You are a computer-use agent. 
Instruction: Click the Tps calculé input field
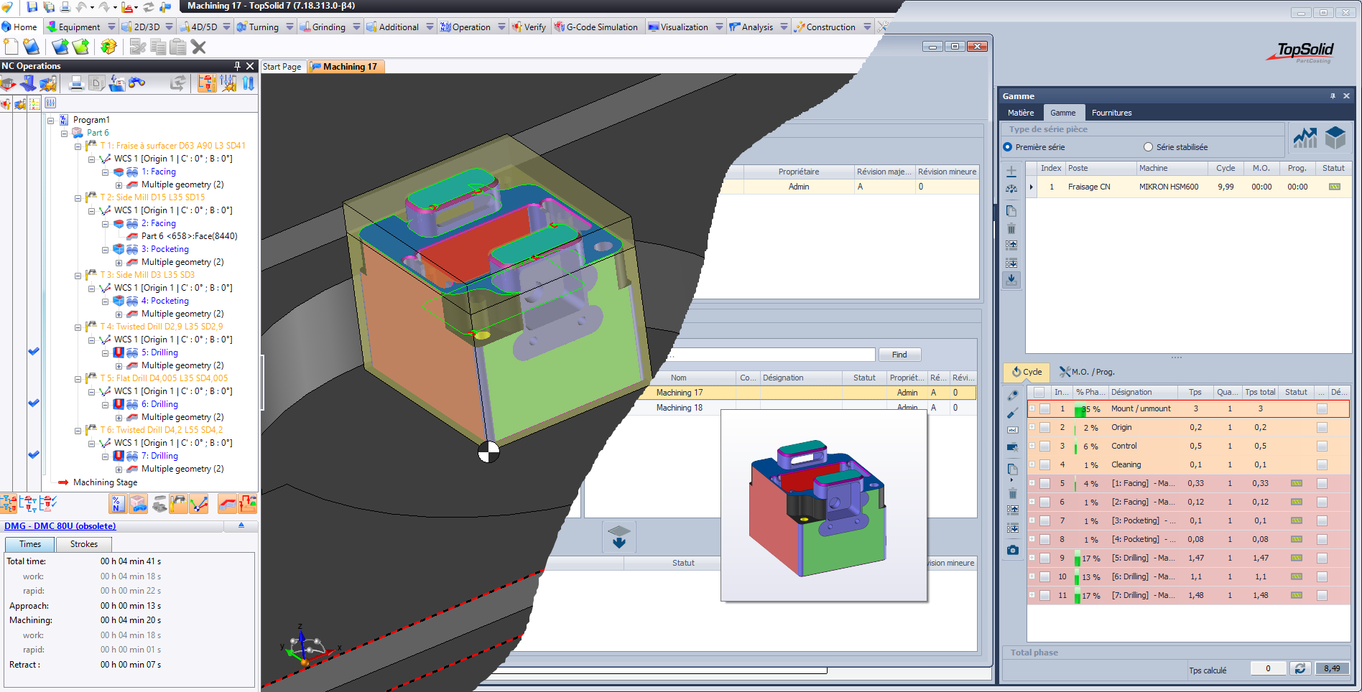coord(1268,668)
